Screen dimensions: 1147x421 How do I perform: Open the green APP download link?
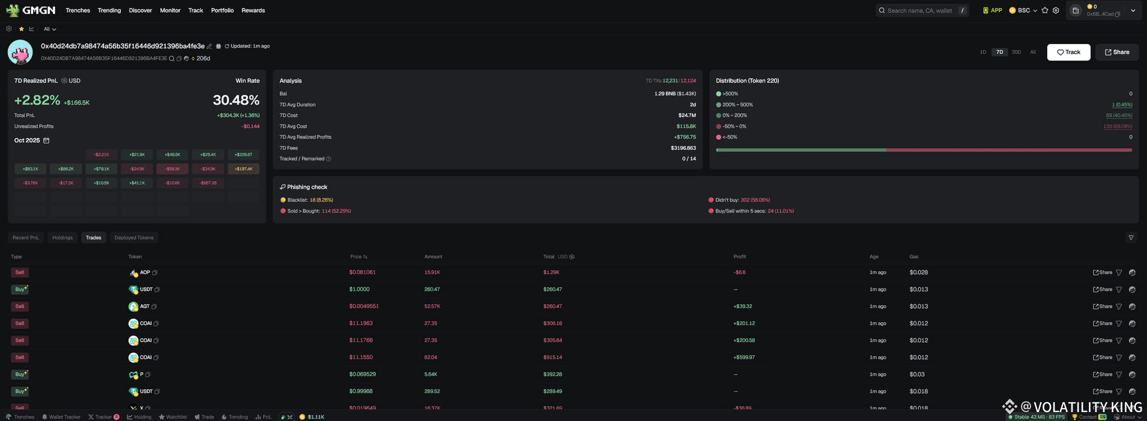tap(992, 10)
